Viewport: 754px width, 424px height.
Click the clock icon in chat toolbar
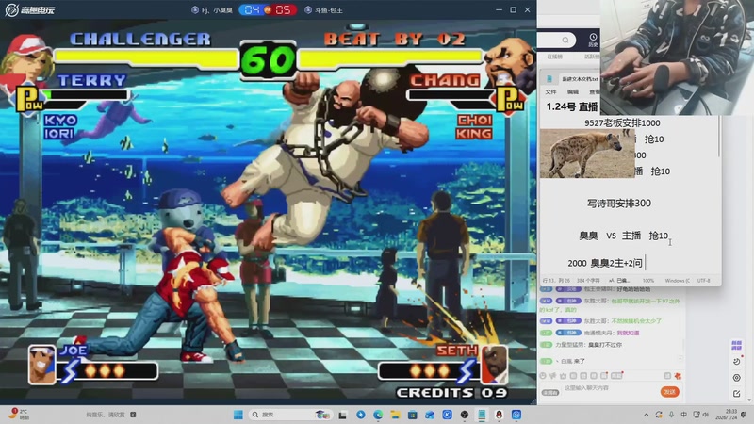pos(543,375)
